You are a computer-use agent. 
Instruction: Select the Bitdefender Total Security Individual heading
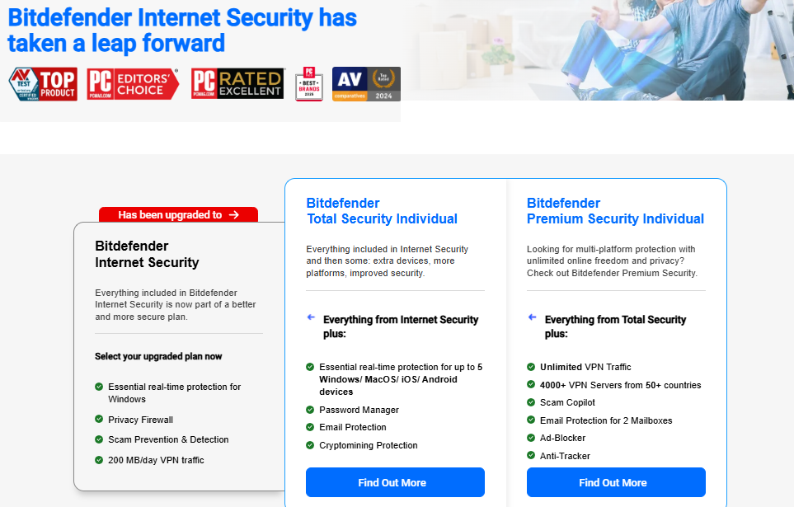(x=382, y=211)
